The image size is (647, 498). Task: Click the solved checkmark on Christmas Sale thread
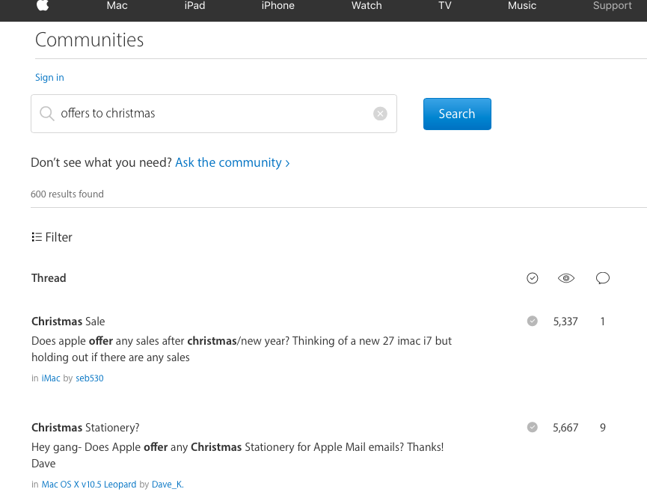point(533,322)
